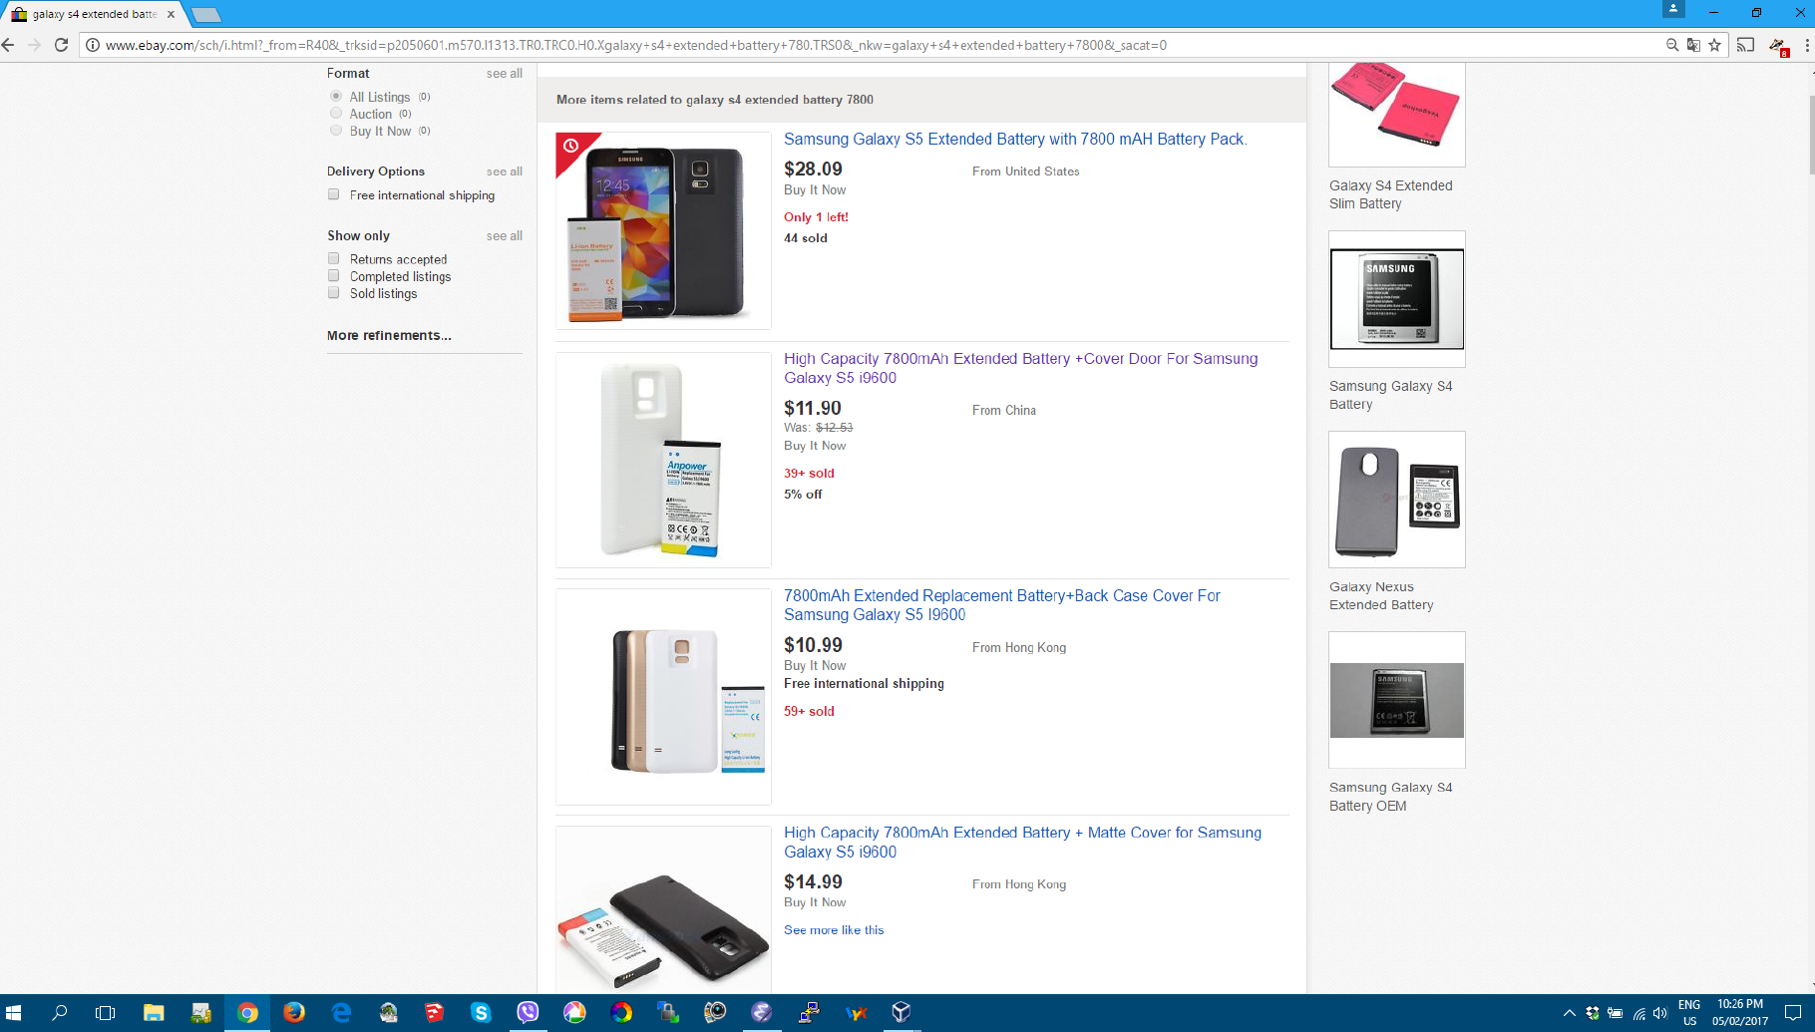Click 'See more like this' link
1815x1032 pixels.
[x=834, y=930]
